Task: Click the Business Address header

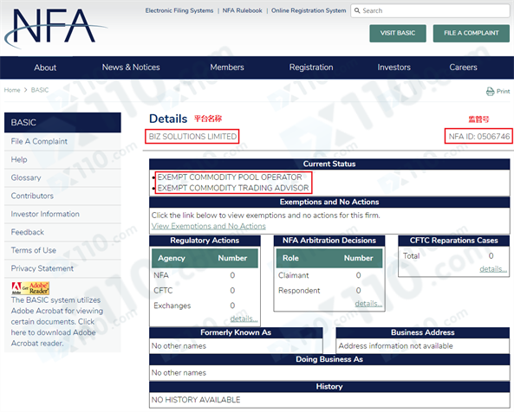Action: pos(422,332)
